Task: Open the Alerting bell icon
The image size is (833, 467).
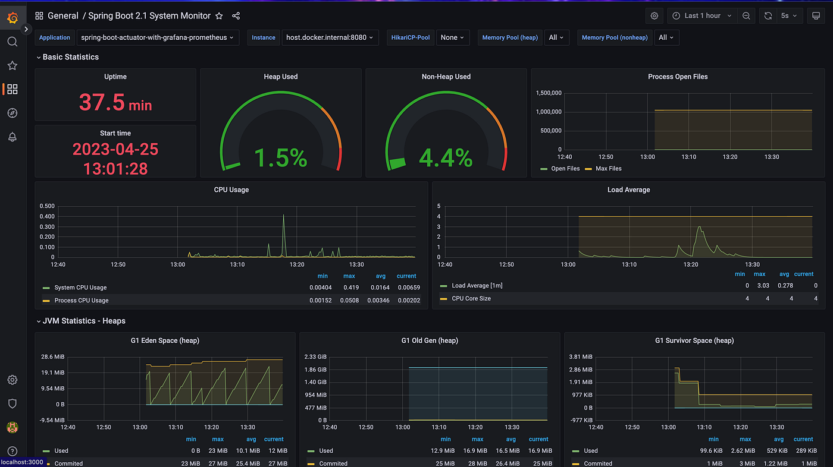Action: click(12, 137)
